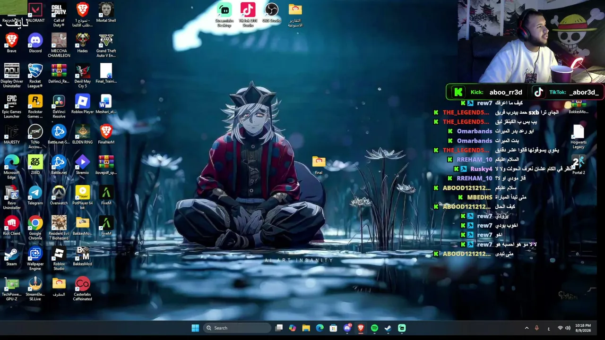Open the Stremio desktop shortcut

pos(82,165)
